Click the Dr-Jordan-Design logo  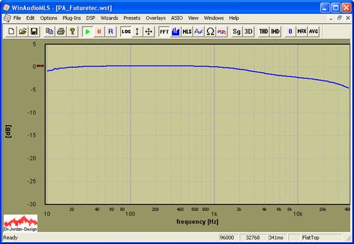tap(21, 223)
